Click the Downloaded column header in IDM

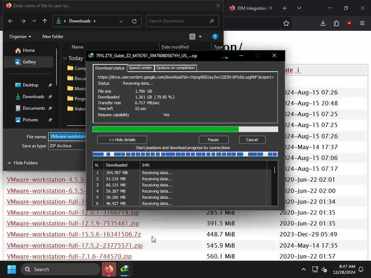pyautogui.click(x=122, y=165)
